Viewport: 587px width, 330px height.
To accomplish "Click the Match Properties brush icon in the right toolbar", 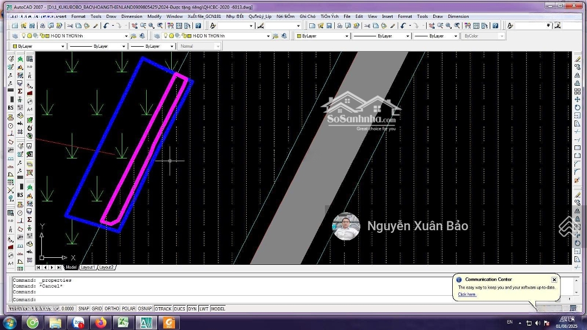I will pyautogui.click(x=392, y=26).
